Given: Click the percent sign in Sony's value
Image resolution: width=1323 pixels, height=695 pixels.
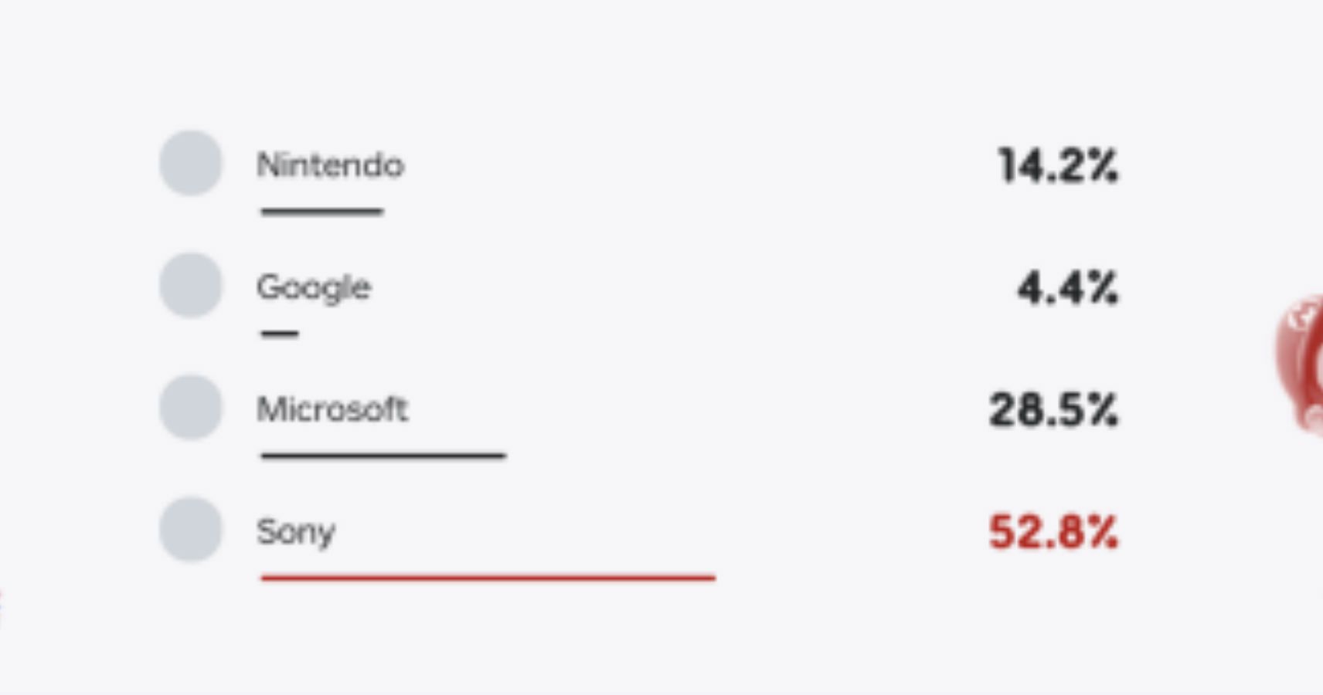Looking at the screenshot, I should click(1104, 532).
